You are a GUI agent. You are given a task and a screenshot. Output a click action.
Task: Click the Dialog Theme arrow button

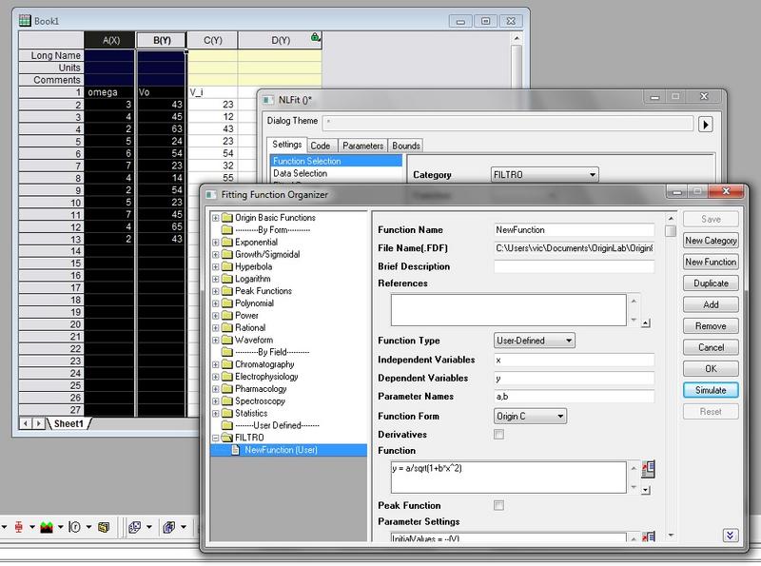pyautogui.click(x=707, y=124)
